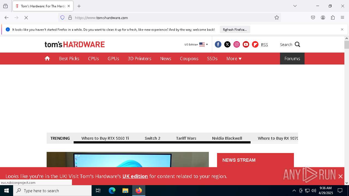Image resolution: width=349 pixels, height=196 pixels.
Task: Open the List all tabs dropdown
Action: pos(295,6)
